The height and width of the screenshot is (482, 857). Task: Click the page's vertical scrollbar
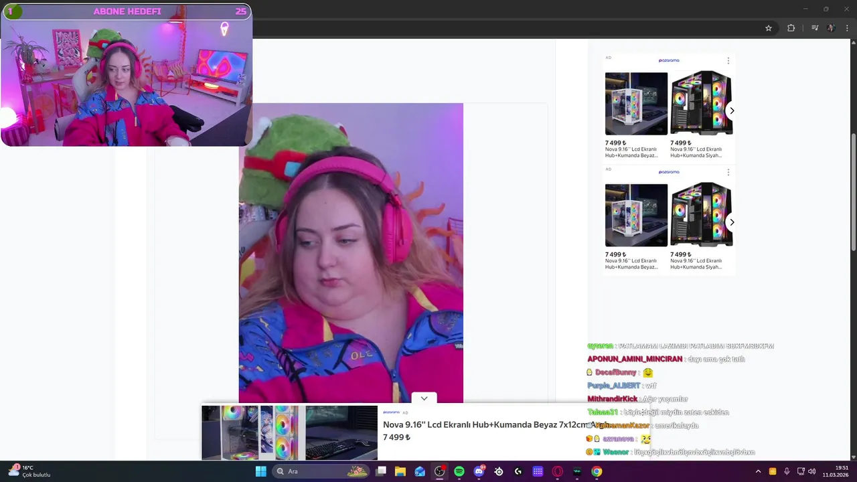(853, 193)
